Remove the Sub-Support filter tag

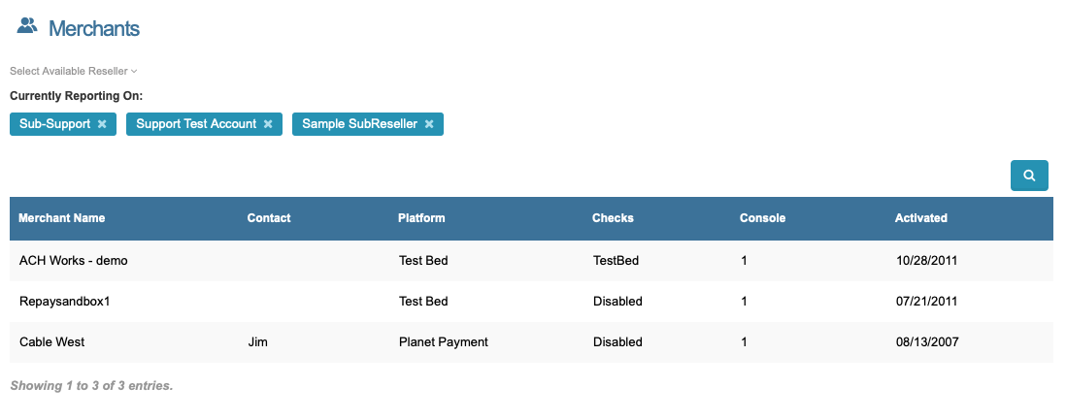102,124
